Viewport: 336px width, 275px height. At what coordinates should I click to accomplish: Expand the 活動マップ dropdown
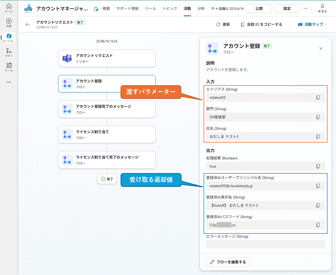point(313,25)
